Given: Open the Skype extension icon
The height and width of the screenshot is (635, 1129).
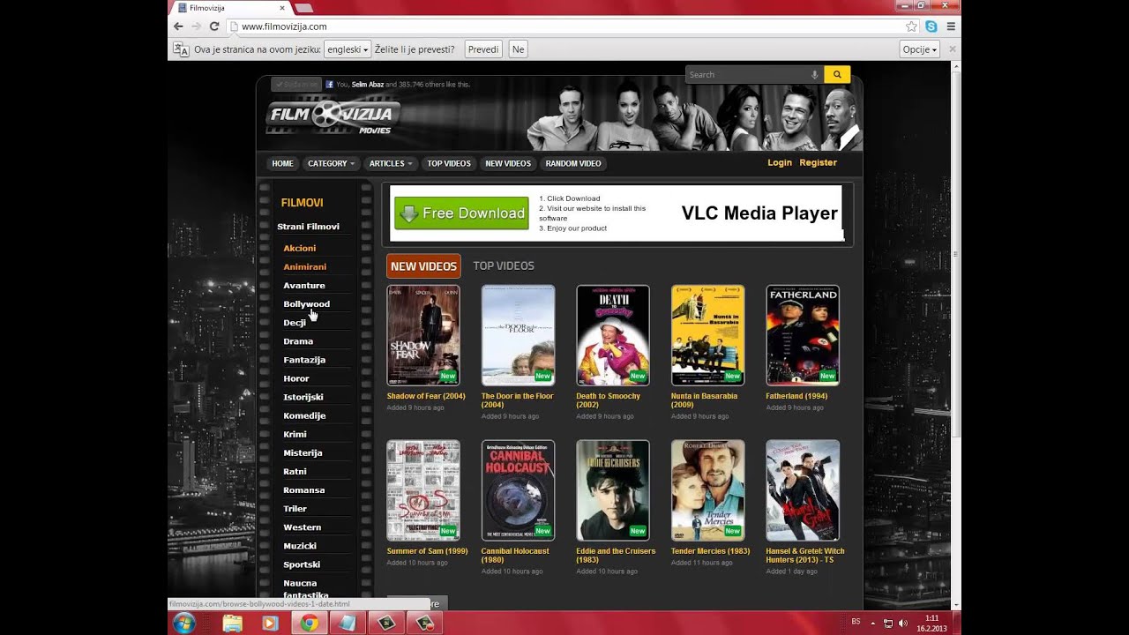Looking at the screenshot, I should tap(931, 26).
